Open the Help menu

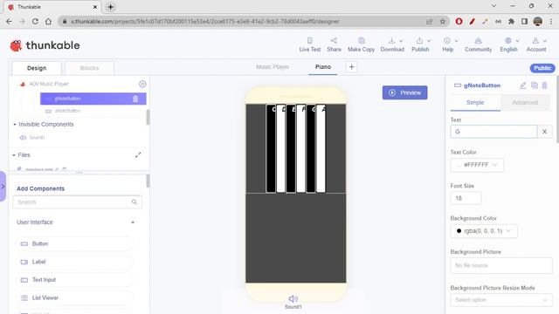point(448,44)
